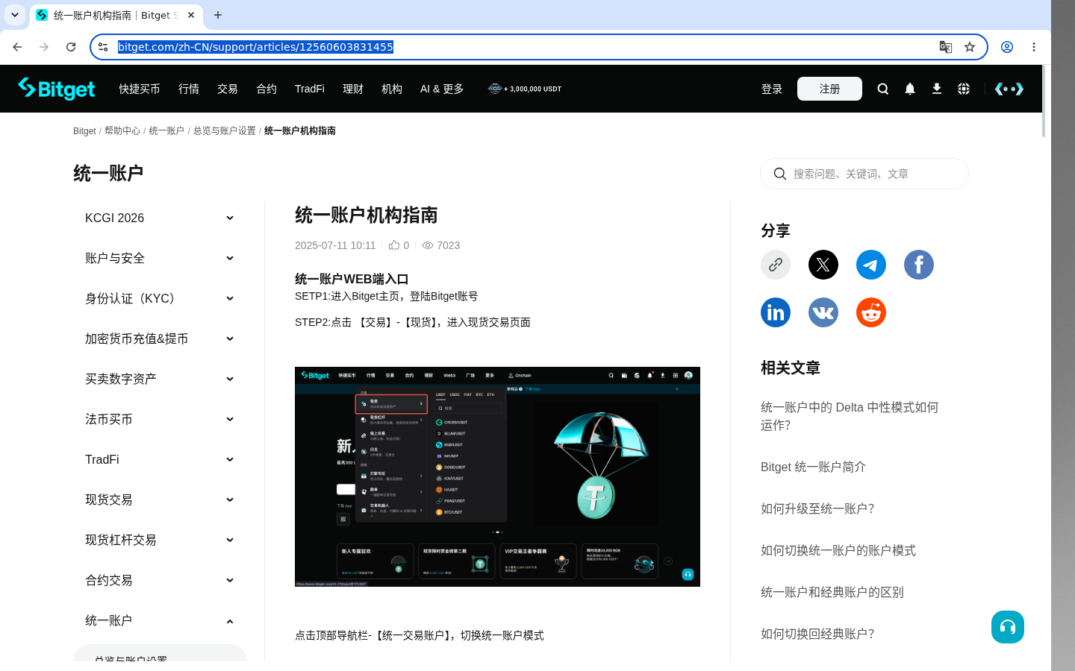The image size is (1075, 671).
Task: Copy article link via share link icon
Action: click(x=776, y=265)
